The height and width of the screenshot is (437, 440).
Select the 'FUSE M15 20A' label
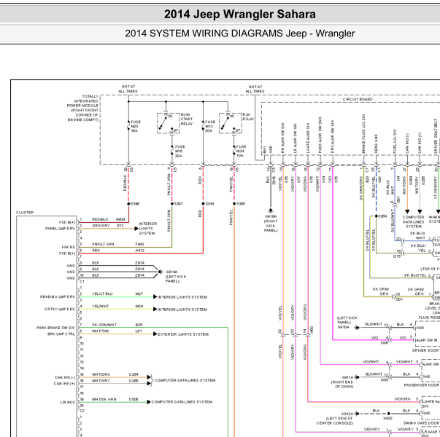pyautogui.click(x=180, y=151)
